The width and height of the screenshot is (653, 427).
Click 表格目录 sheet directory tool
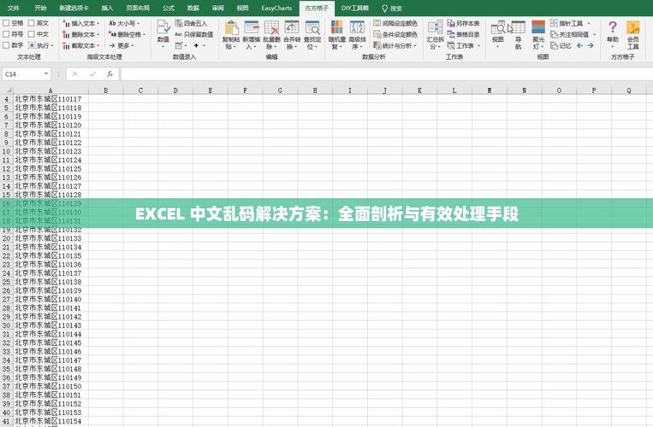(x=463, y=34)
